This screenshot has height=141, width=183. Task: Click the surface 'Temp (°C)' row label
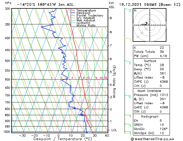[x=142, y=65]
